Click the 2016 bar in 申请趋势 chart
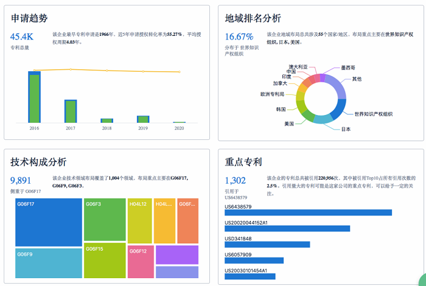The width and height of the screenshot is (426, 286). (x=34, y=97)
